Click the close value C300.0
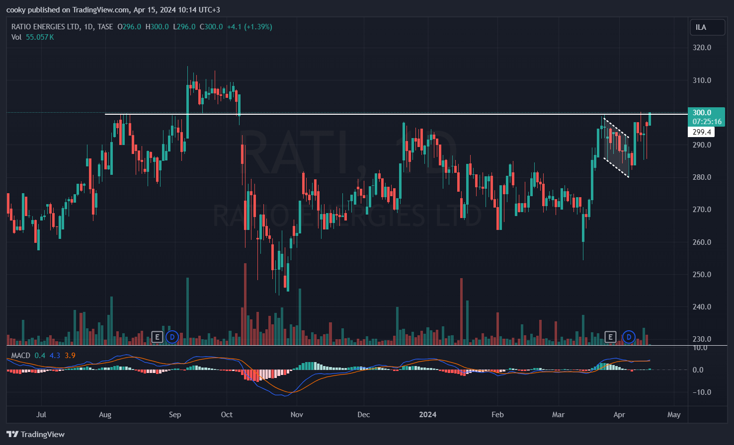Screen dimensions: 734x445 coord(211,27)
